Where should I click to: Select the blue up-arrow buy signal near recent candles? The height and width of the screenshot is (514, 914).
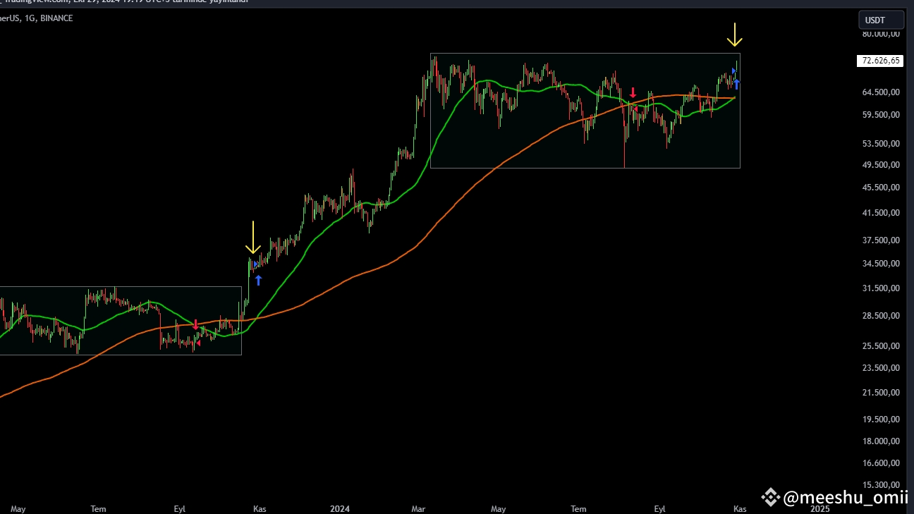point(736,84)
